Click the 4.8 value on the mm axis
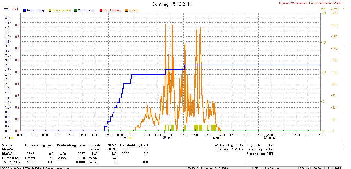The width and height of the screenshot is (351, 169). [7, 18]
